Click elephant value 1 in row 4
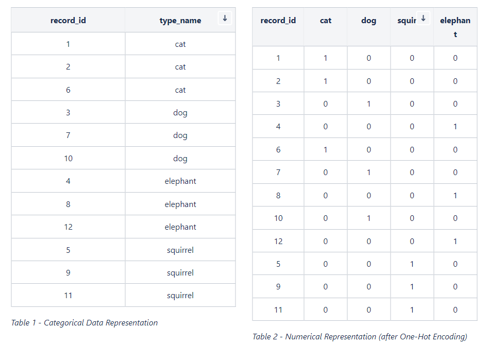 point(456,127)
